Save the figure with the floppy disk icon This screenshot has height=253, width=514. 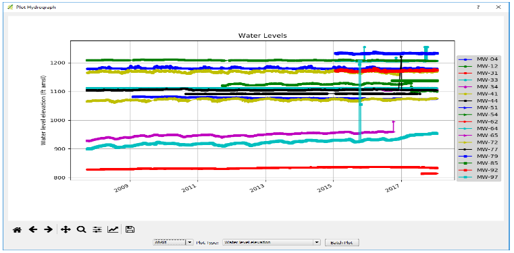point(130,230)
